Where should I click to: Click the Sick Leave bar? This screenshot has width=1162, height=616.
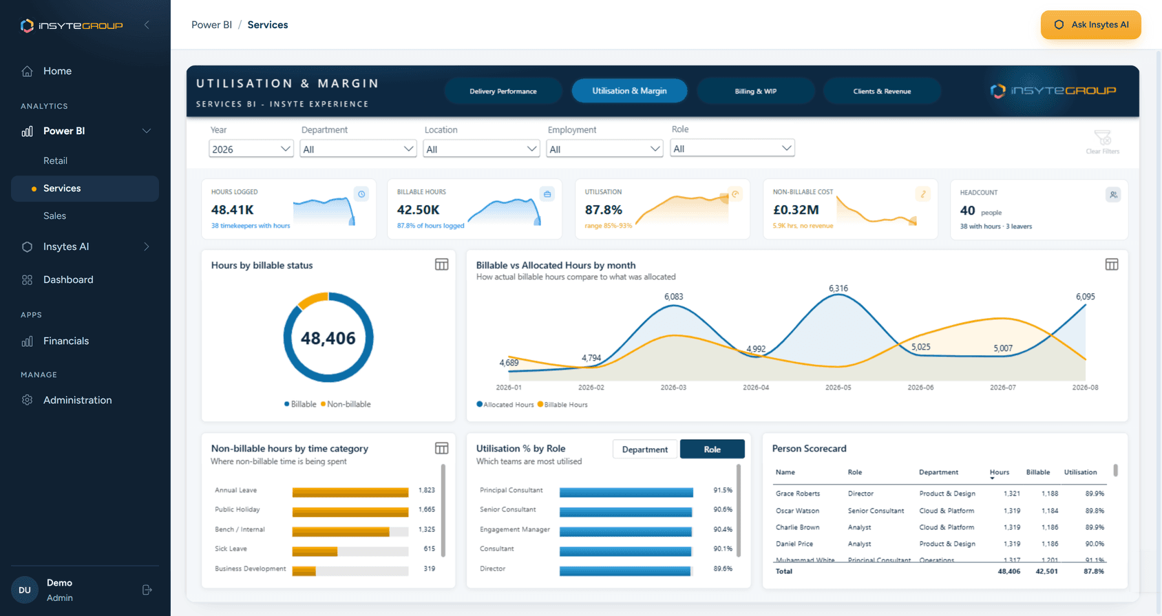(x=315, y=551)
